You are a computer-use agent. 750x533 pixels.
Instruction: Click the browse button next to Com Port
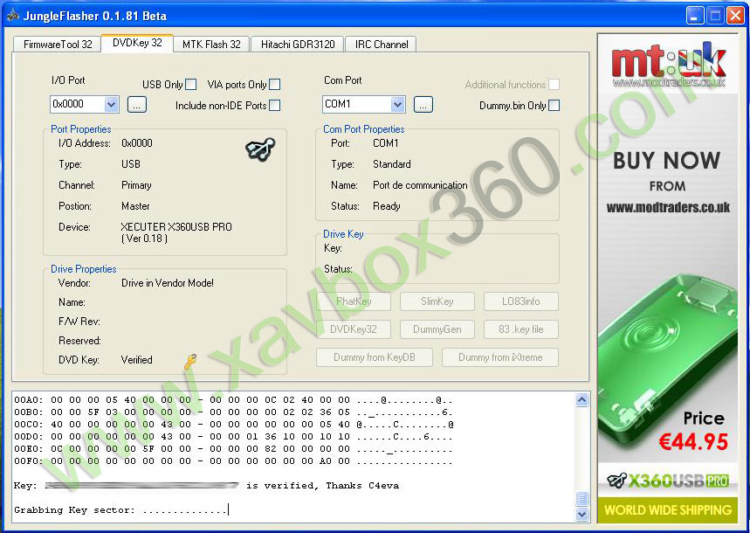[423, 104]
